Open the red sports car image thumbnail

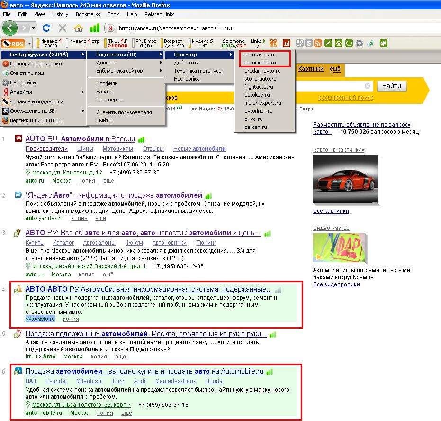tap(345, 178)
